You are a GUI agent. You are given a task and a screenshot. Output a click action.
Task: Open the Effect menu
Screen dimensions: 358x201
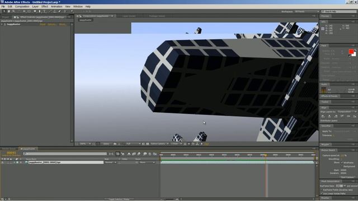(45, 7)
